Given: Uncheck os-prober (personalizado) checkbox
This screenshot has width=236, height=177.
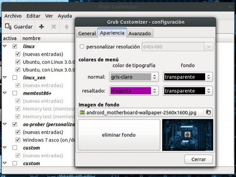Looking at the screenshot, I should 15,124.
